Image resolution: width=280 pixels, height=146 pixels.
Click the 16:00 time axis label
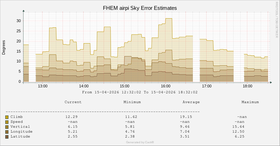click(165, 86)
